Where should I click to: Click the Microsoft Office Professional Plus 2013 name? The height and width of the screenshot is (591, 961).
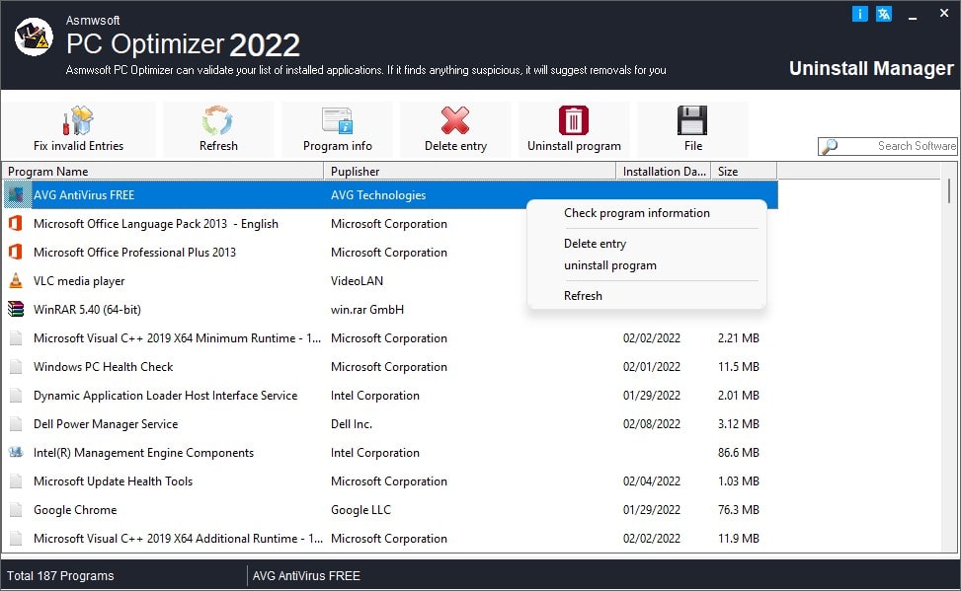(134, 253)
